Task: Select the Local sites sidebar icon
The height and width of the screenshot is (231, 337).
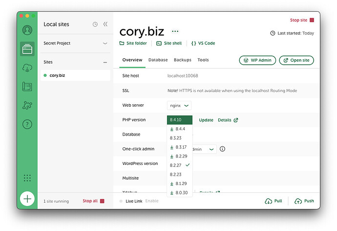Action: click(x=27, y=49)
